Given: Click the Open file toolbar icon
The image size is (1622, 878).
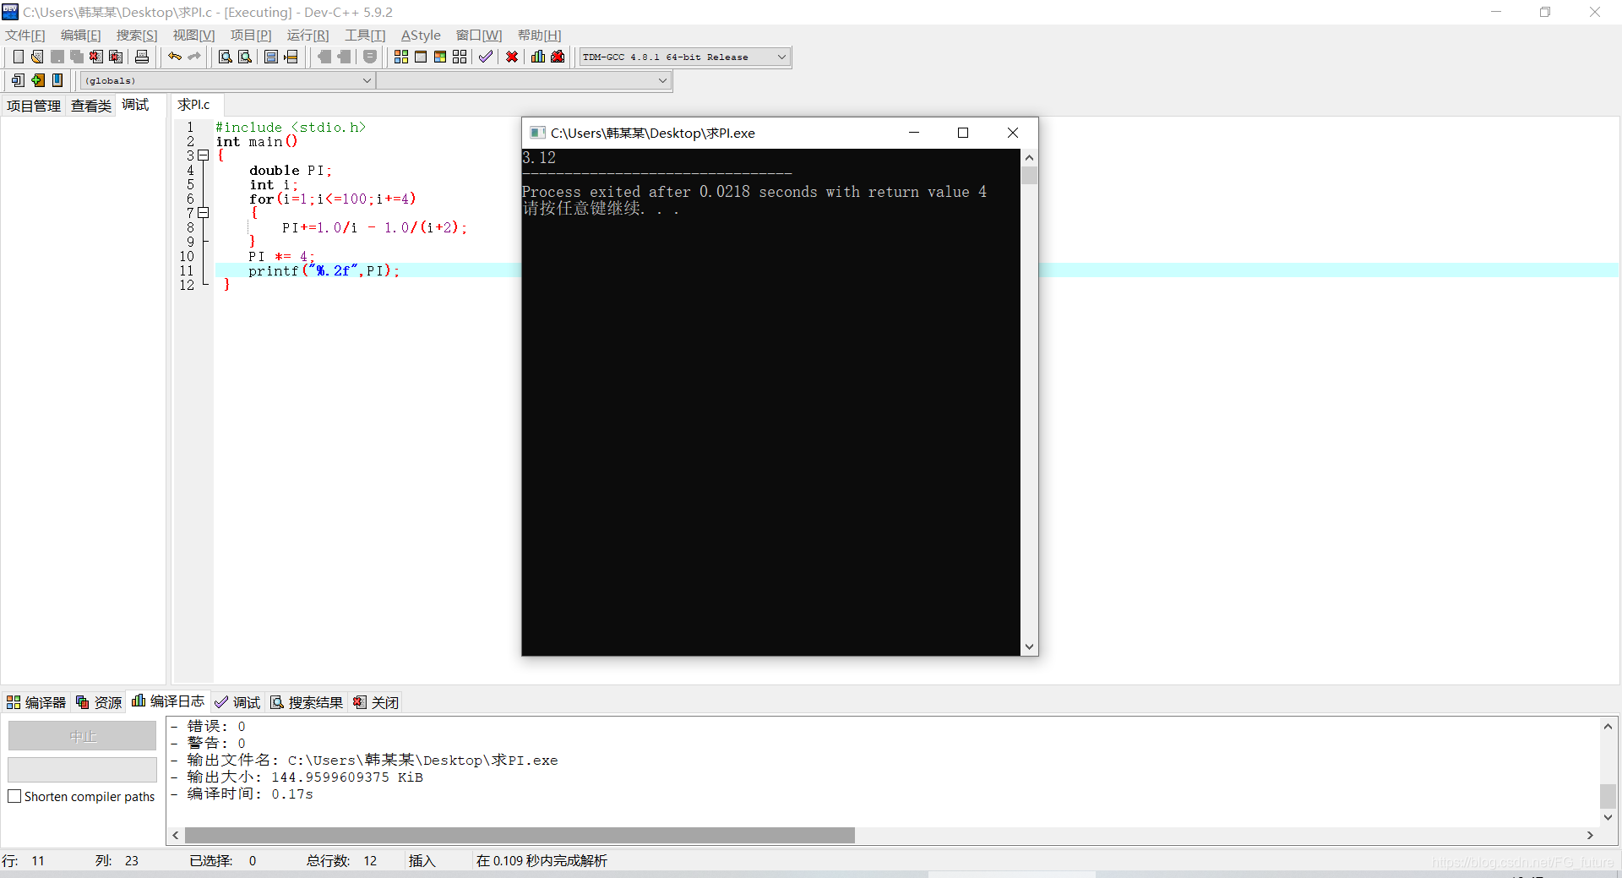Looking at the screenshot, I should pyautogui.click(x=37, y=57).
